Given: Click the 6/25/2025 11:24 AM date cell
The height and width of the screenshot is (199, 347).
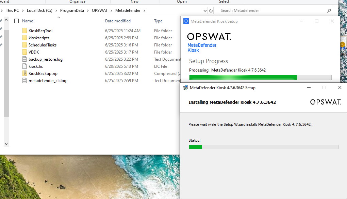Looking at the screenshot, I should (123, 31).
